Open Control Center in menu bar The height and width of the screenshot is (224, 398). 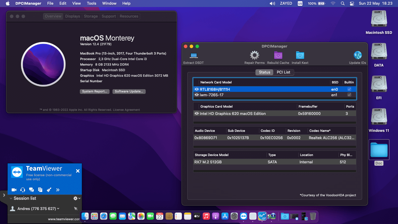click(352, 3)
